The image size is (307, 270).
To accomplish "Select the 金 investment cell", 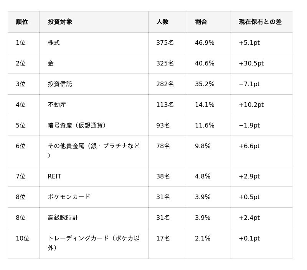I will (x=51, y=63).
